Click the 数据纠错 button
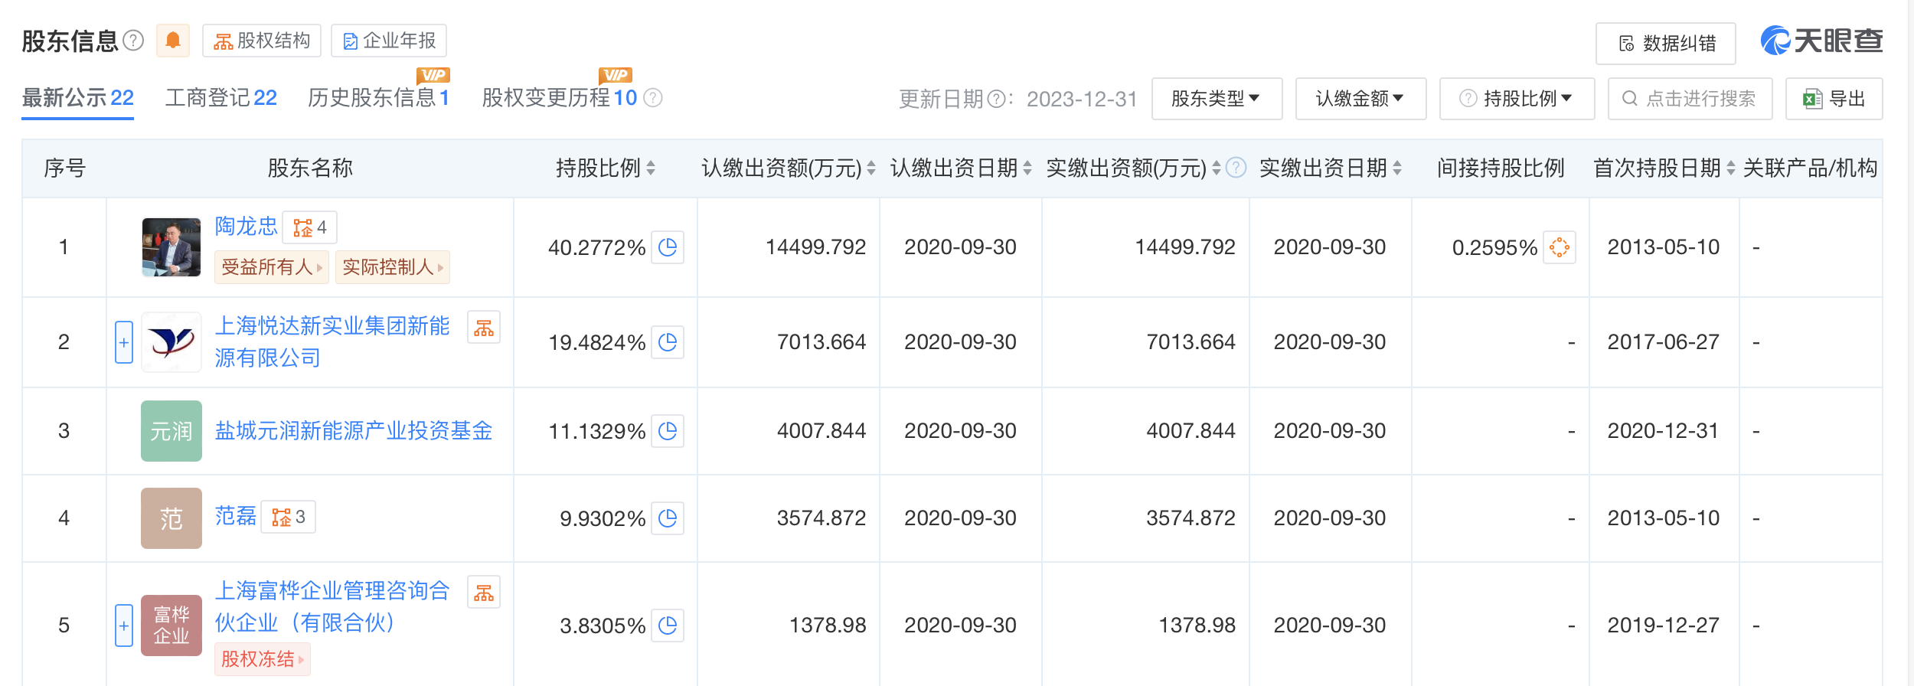The height and width of the screenshot is (686, 1914). click(x=1666, y=44)
